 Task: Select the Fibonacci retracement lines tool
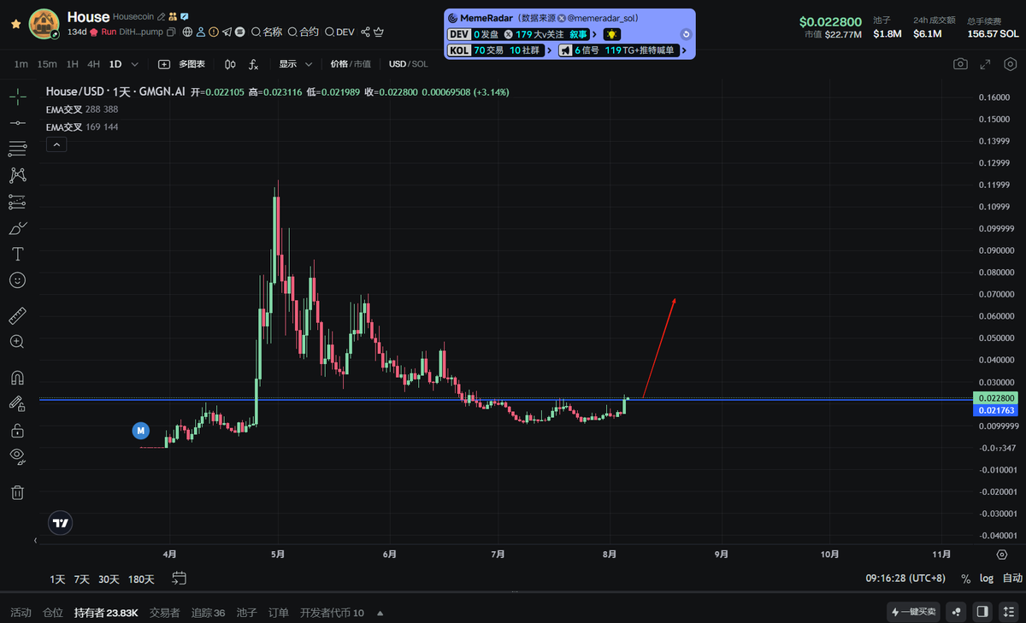17,150
